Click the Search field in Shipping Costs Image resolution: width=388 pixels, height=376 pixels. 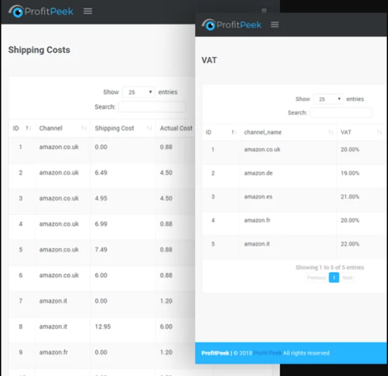click(152, 107)
